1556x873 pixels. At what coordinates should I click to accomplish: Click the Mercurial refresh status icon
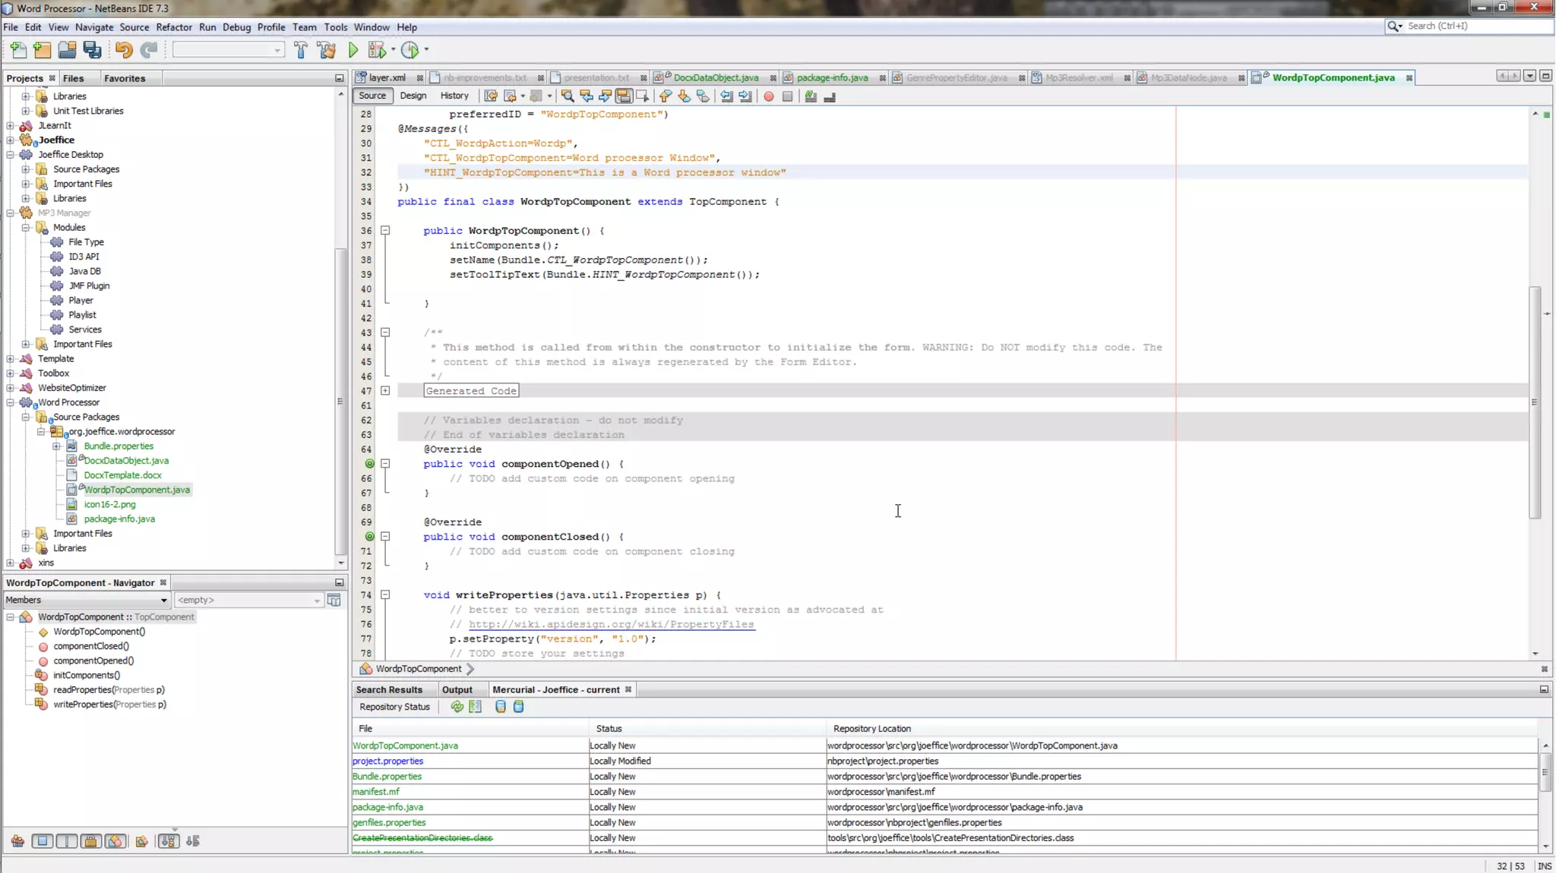coord(457,707)
